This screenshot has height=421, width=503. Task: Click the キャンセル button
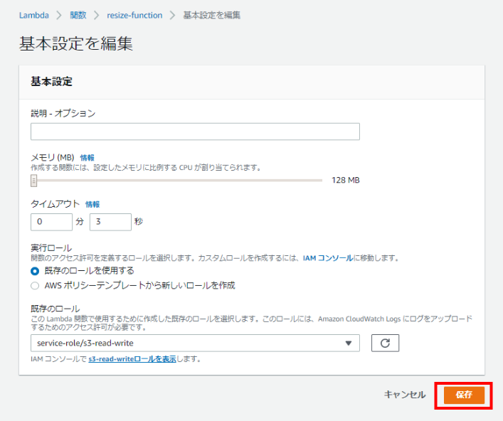pyautogui.click(x=405, y=395)
